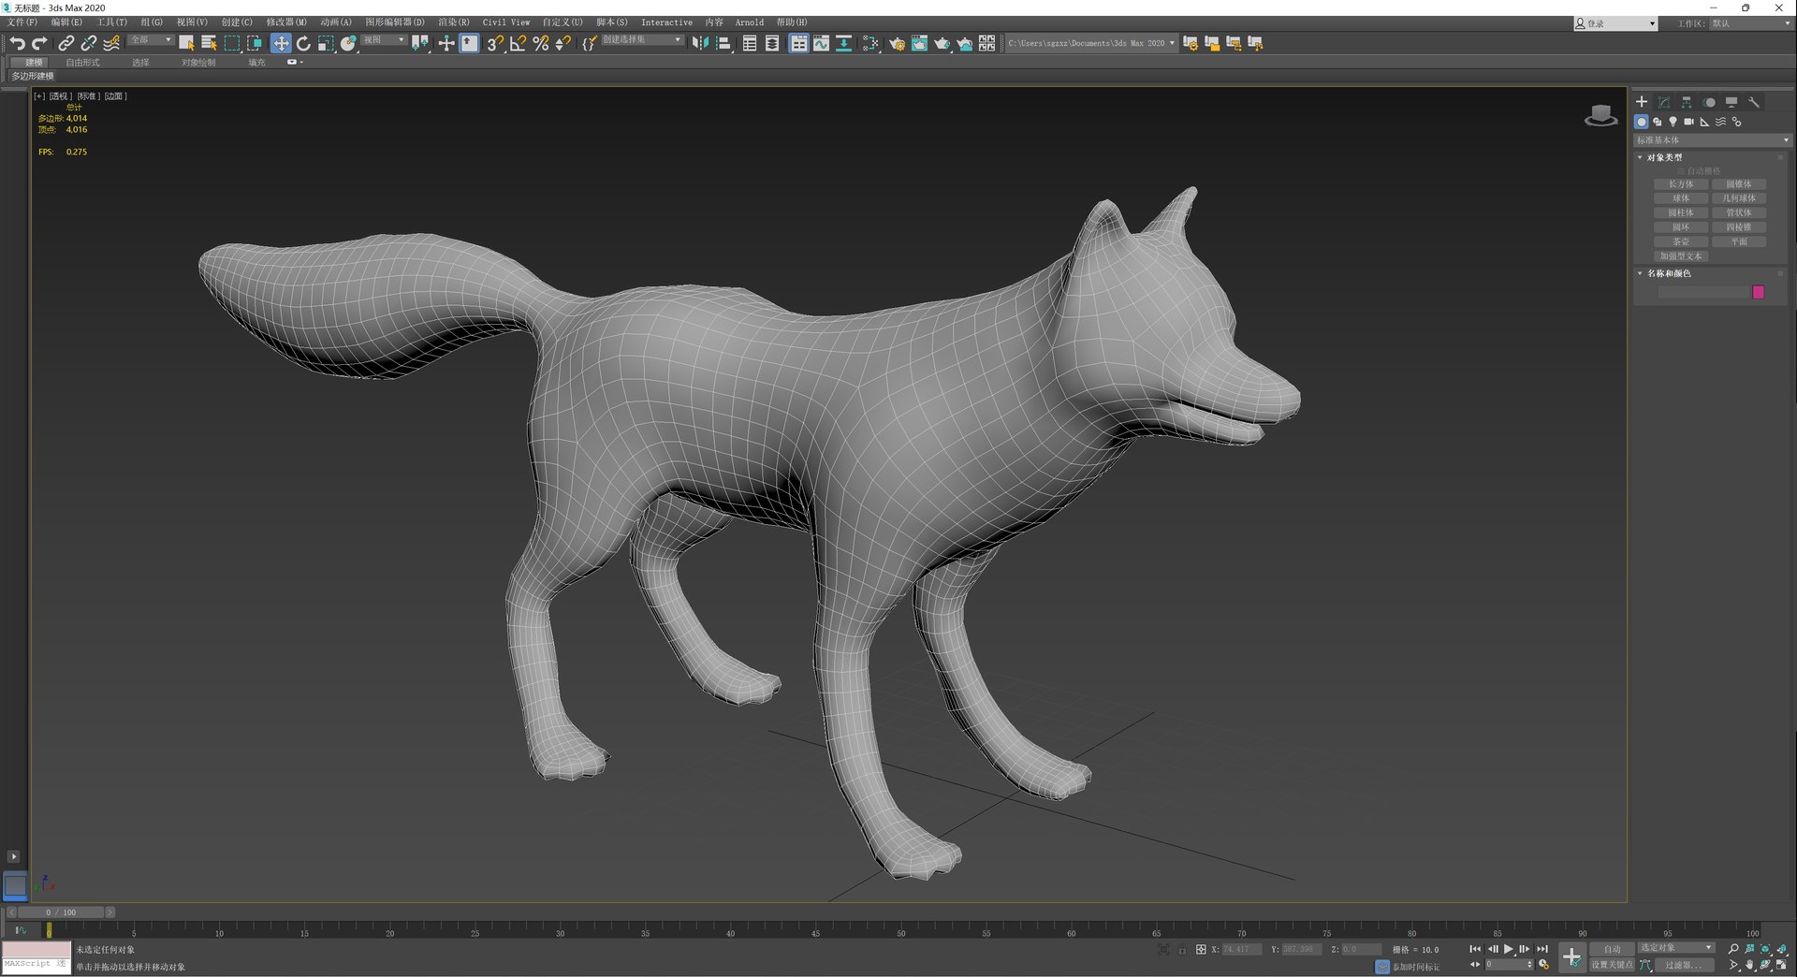Screen dimensions: 1797x977
Task: Open the Utilities wrench panel
Action: pyautogui.click(x=1754, y=102)
